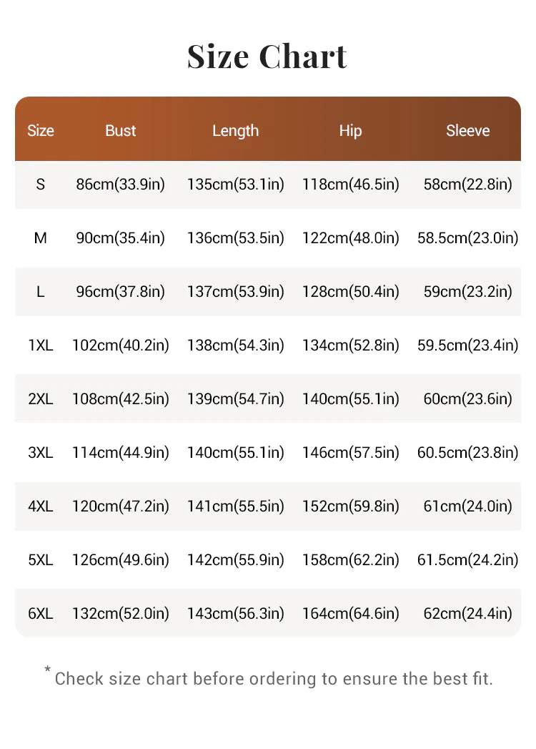536x749 pixels.
Task: Click the L size row label
Action: [41, 291]
